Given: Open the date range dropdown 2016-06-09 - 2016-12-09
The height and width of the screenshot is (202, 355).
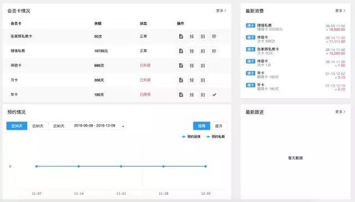Looking at the screenshot, I should pyautogui.click(x=98, y=126).
